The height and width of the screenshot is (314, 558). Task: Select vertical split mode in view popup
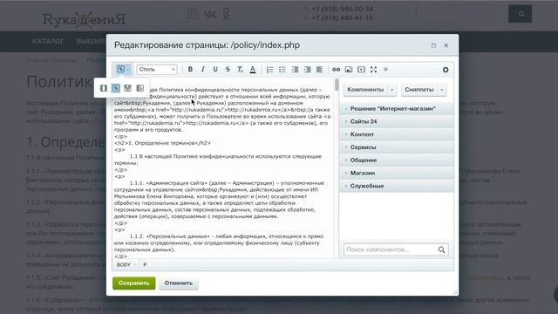tap(139, 88)
